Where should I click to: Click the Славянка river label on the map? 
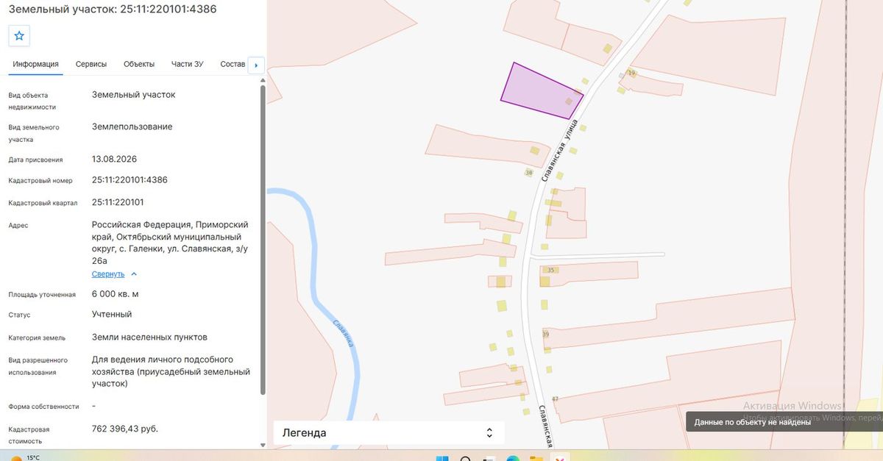tap(344, 332)
